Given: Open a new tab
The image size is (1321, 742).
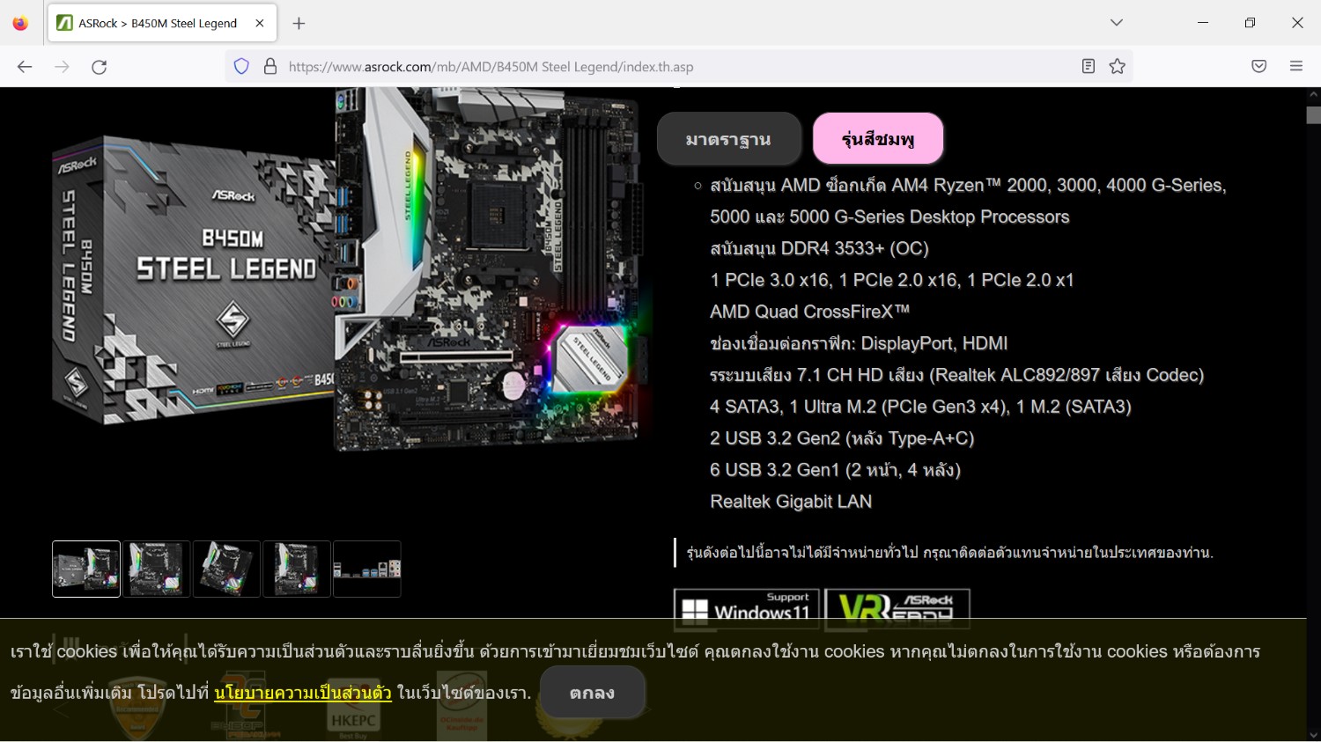Looking at the screenshot, I should coord(299,23).
